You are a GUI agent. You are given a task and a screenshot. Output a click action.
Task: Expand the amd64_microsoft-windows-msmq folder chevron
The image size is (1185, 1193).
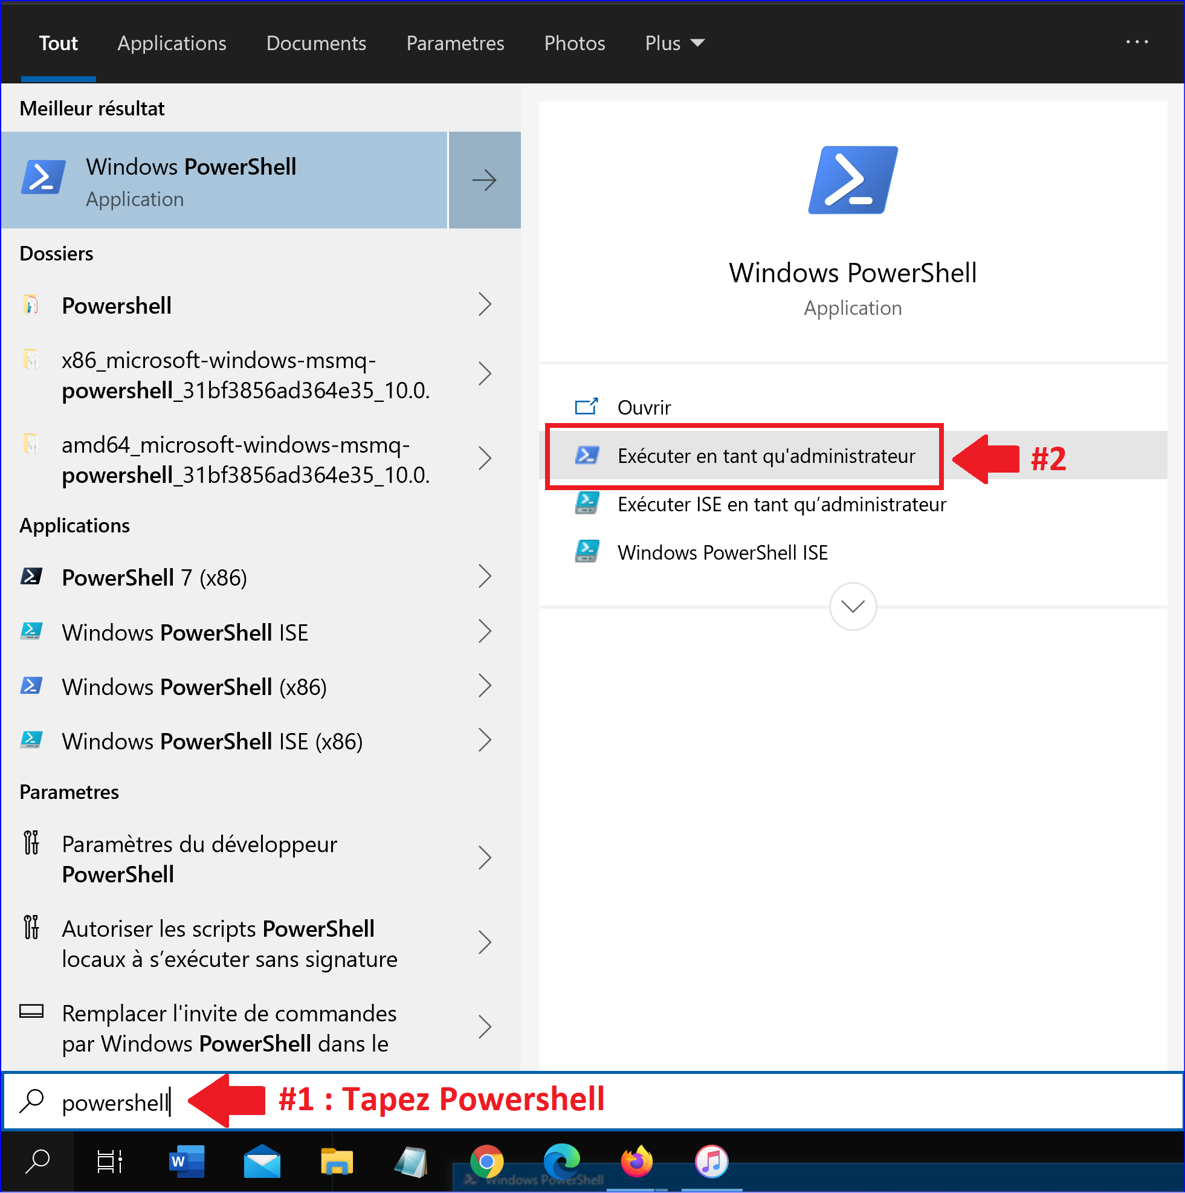click(485, 458)
